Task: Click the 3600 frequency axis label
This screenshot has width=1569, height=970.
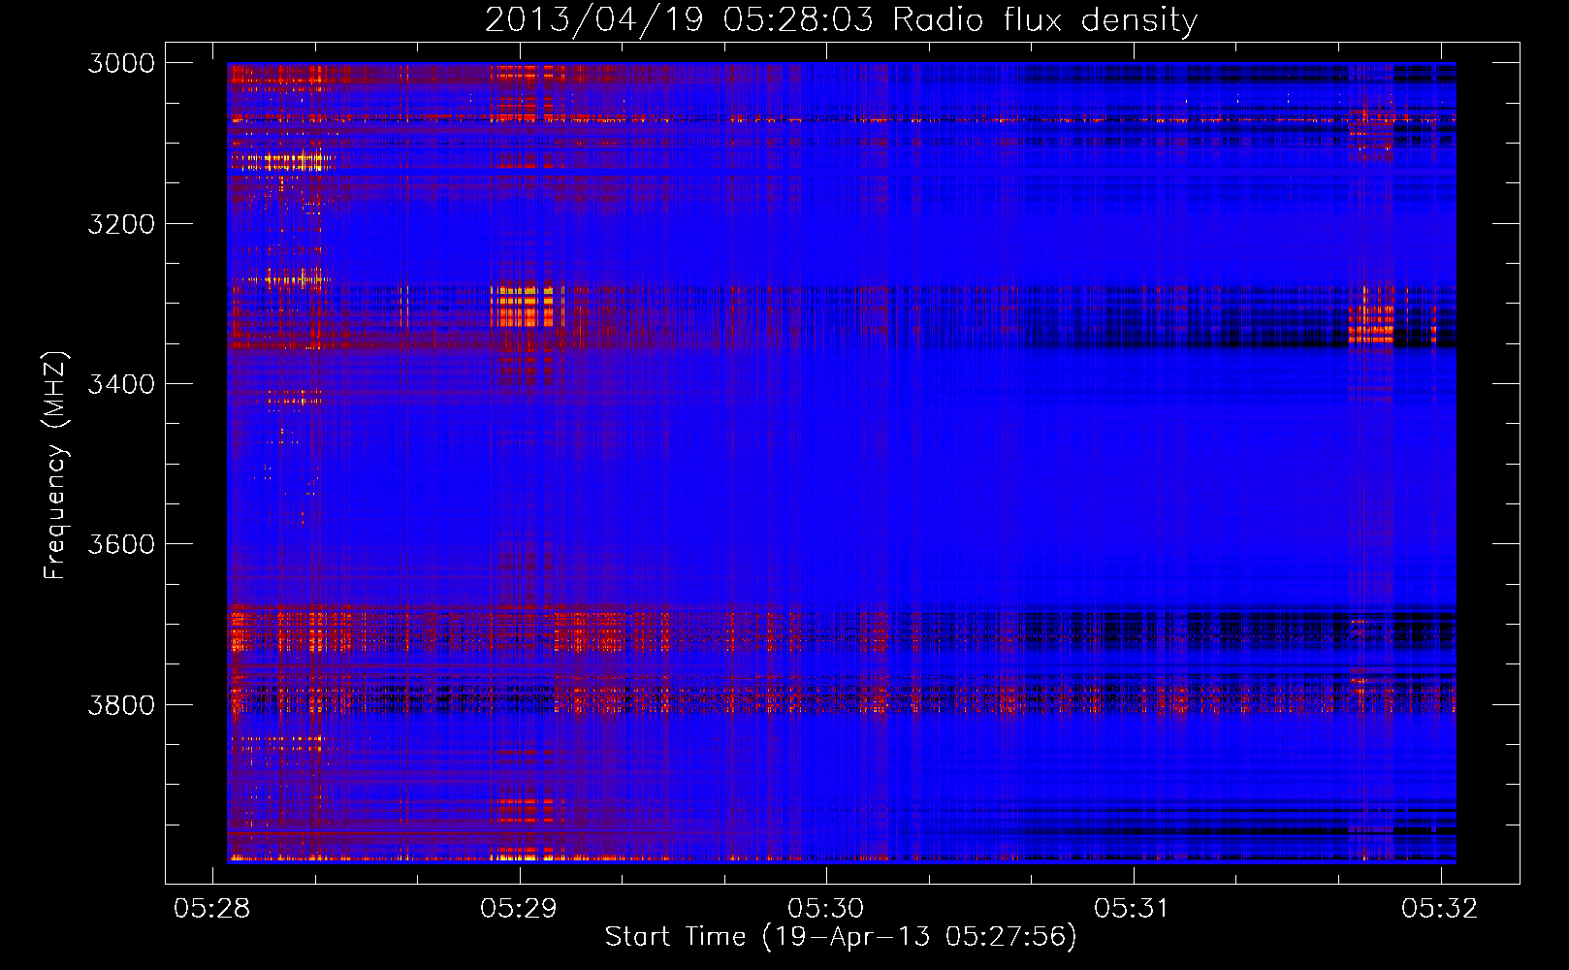Action: pyautogui.click(x=121, y=544)
